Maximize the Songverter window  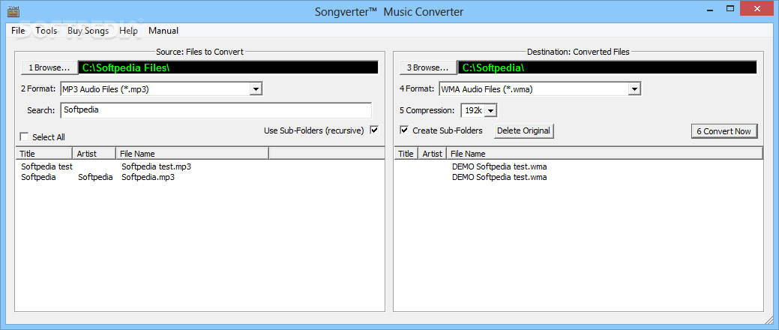tap(730, 8)
